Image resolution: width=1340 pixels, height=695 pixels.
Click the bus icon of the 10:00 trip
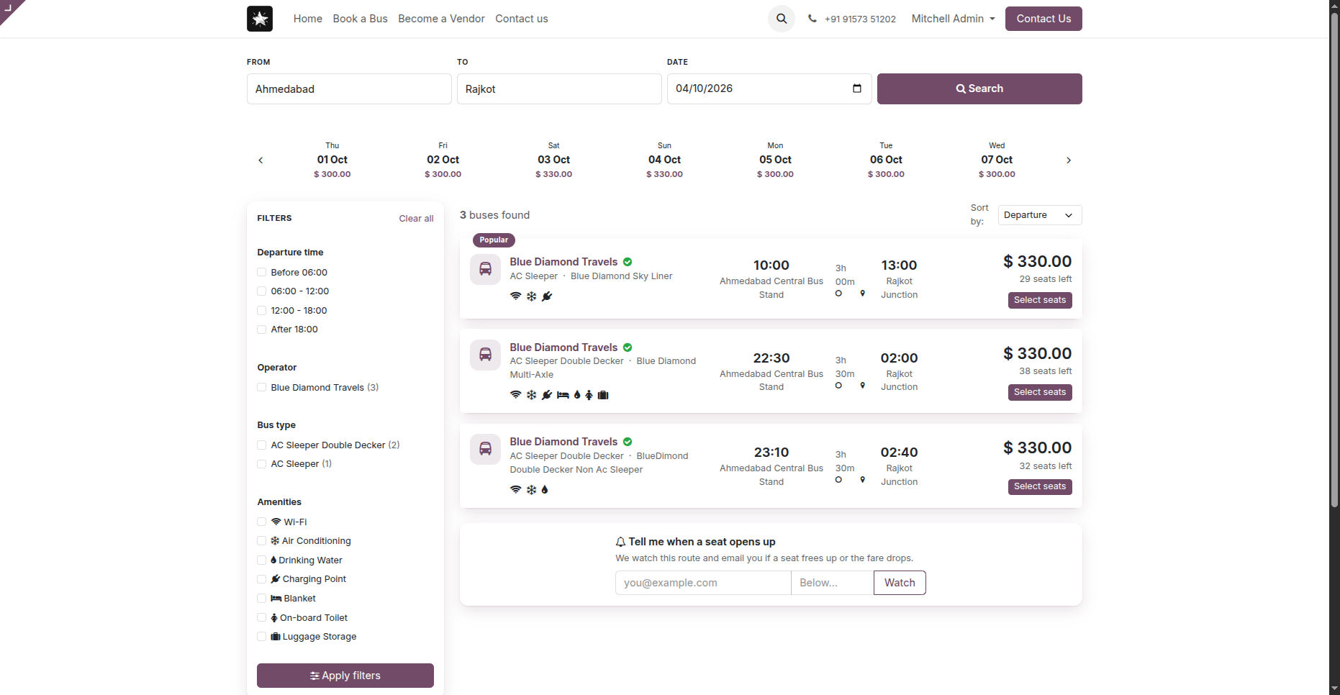(x=486, y=269)
